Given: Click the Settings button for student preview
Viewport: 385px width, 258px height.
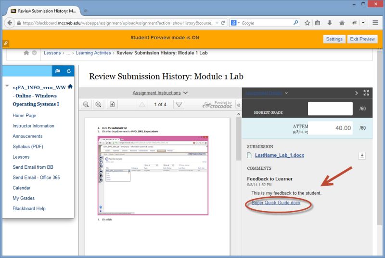Looking at the screenshot, I should point(334,39).
